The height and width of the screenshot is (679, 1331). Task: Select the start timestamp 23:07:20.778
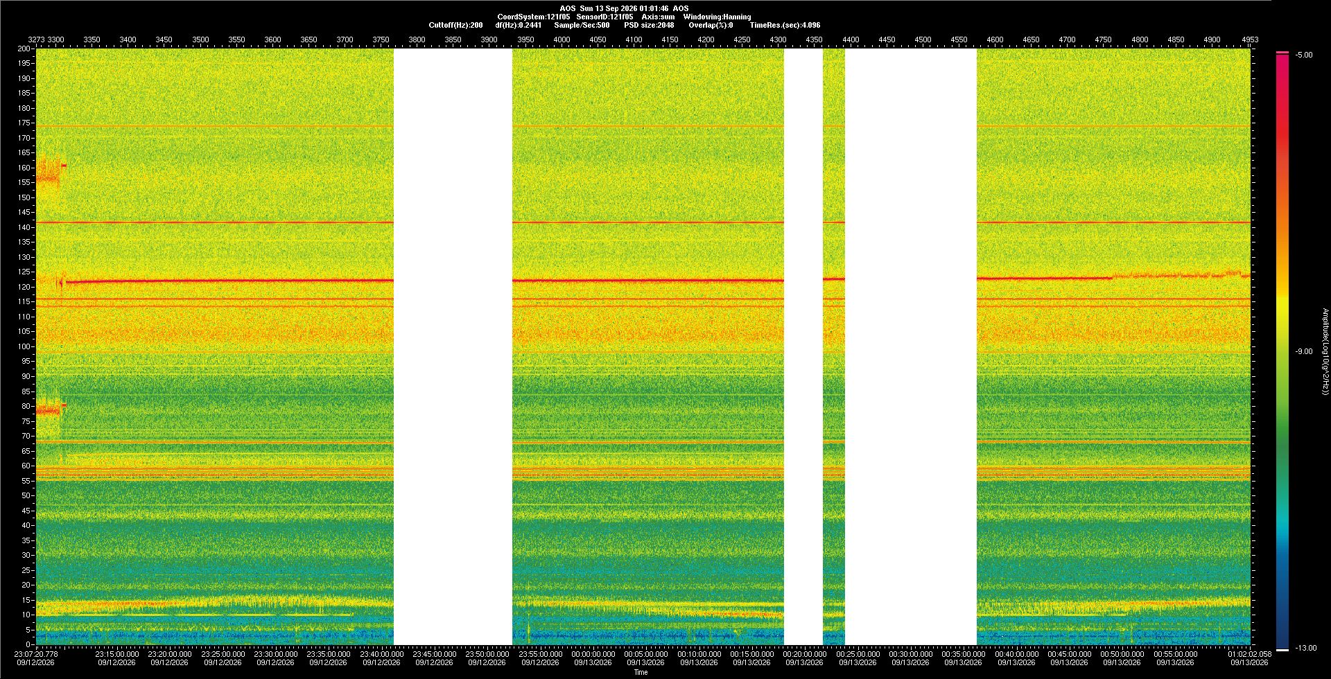coord(36,654)
